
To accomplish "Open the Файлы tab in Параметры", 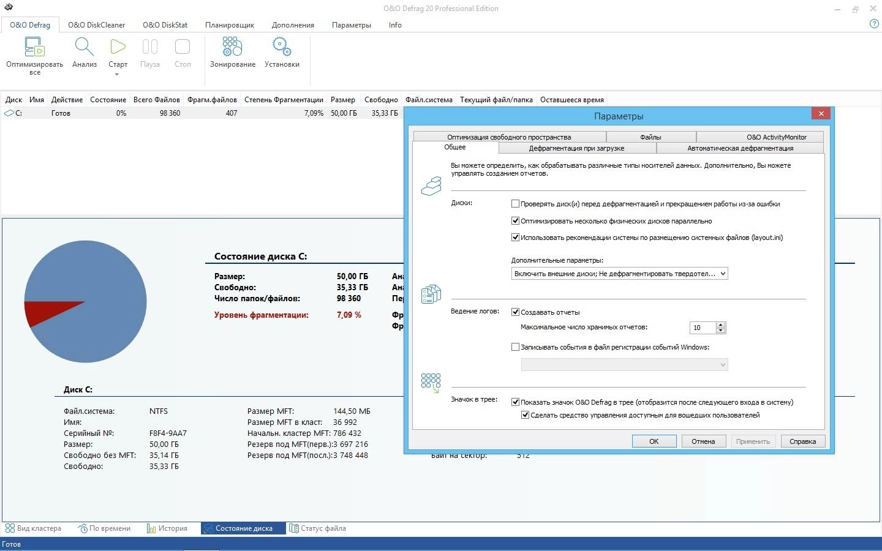I will pos(650,137).
